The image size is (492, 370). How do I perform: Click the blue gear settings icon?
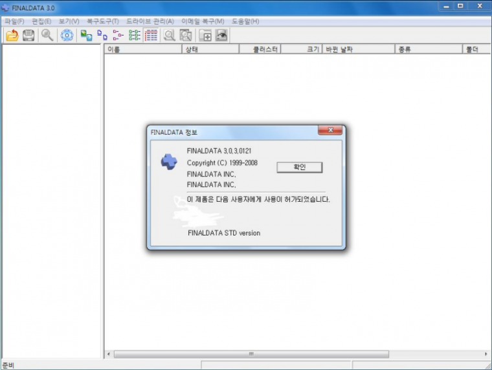(67, 36)
